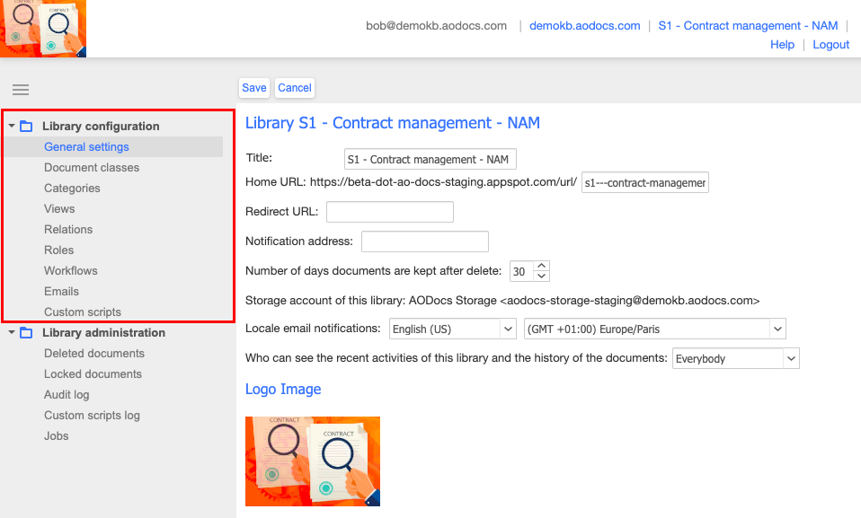
Task: Open Document classes settings
Action: [x=92, y=167]
